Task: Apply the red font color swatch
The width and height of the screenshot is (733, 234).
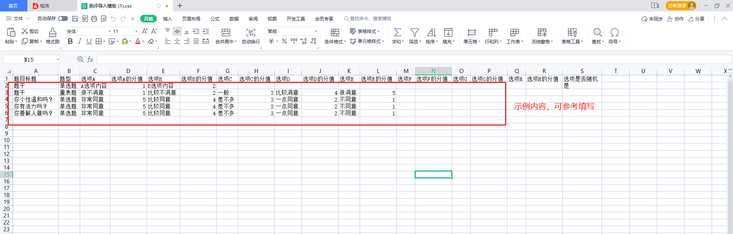Action: click(x=138, y=41)
